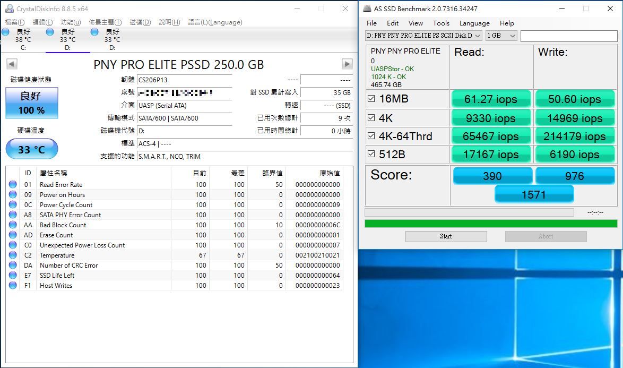Click the grey progress bar above the green bar
Viewport: 623px width, 368px height.
pos(469,212)
